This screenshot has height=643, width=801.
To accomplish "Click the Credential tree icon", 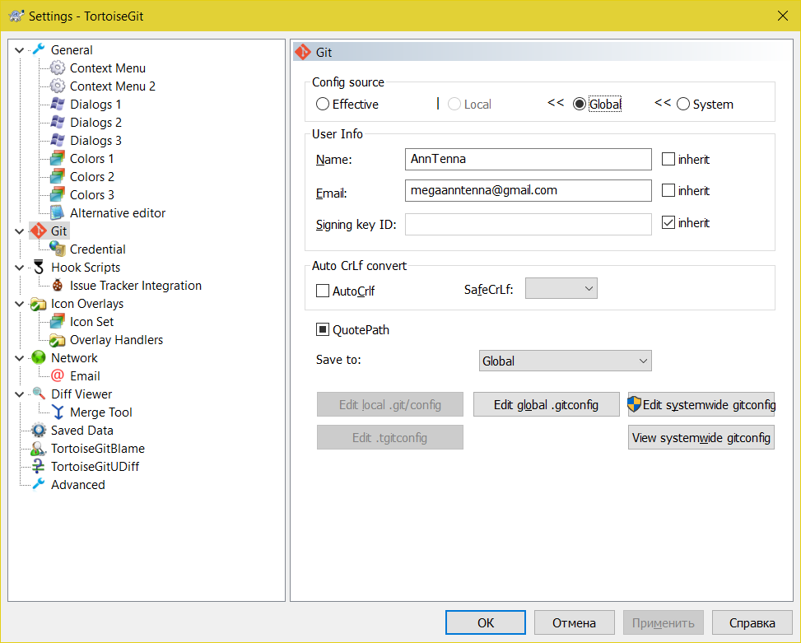I will pos(57,249).
